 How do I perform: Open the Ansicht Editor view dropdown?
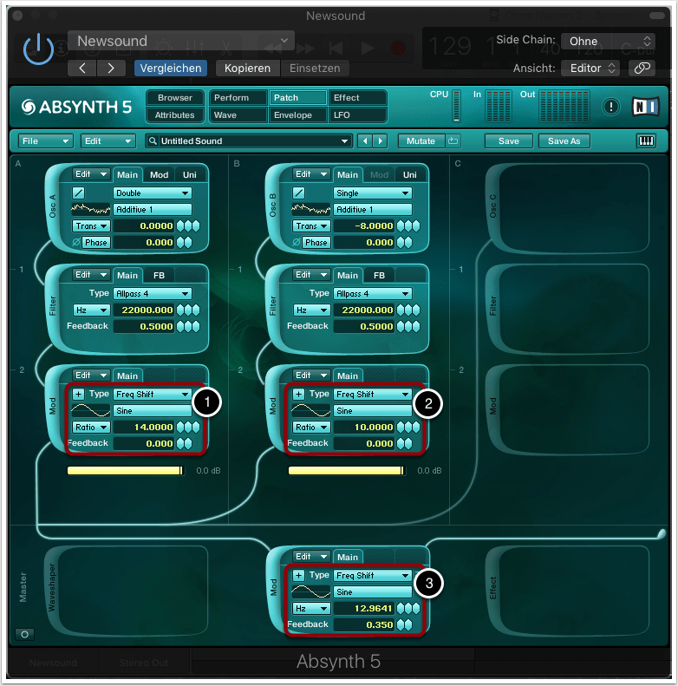[x=590, y=69]
